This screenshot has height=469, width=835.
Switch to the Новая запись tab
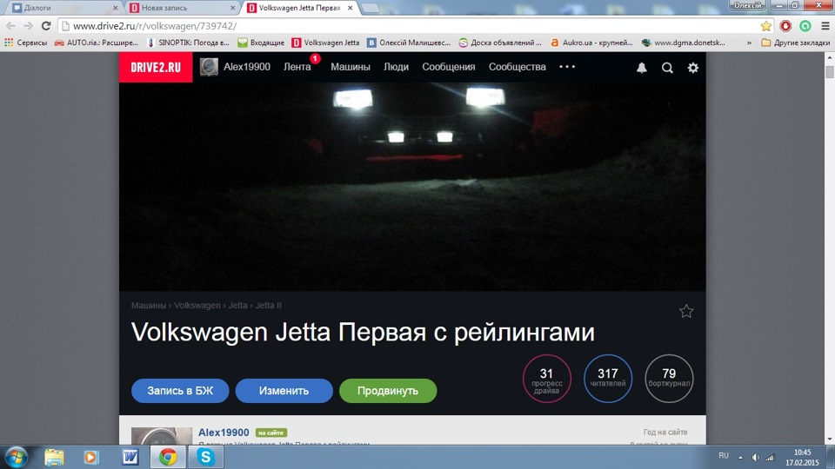point(181,8)
